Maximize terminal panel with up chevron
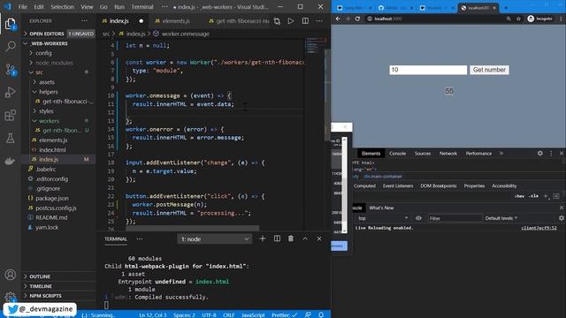This screenshot has height=318, width=566. (305, 238)
